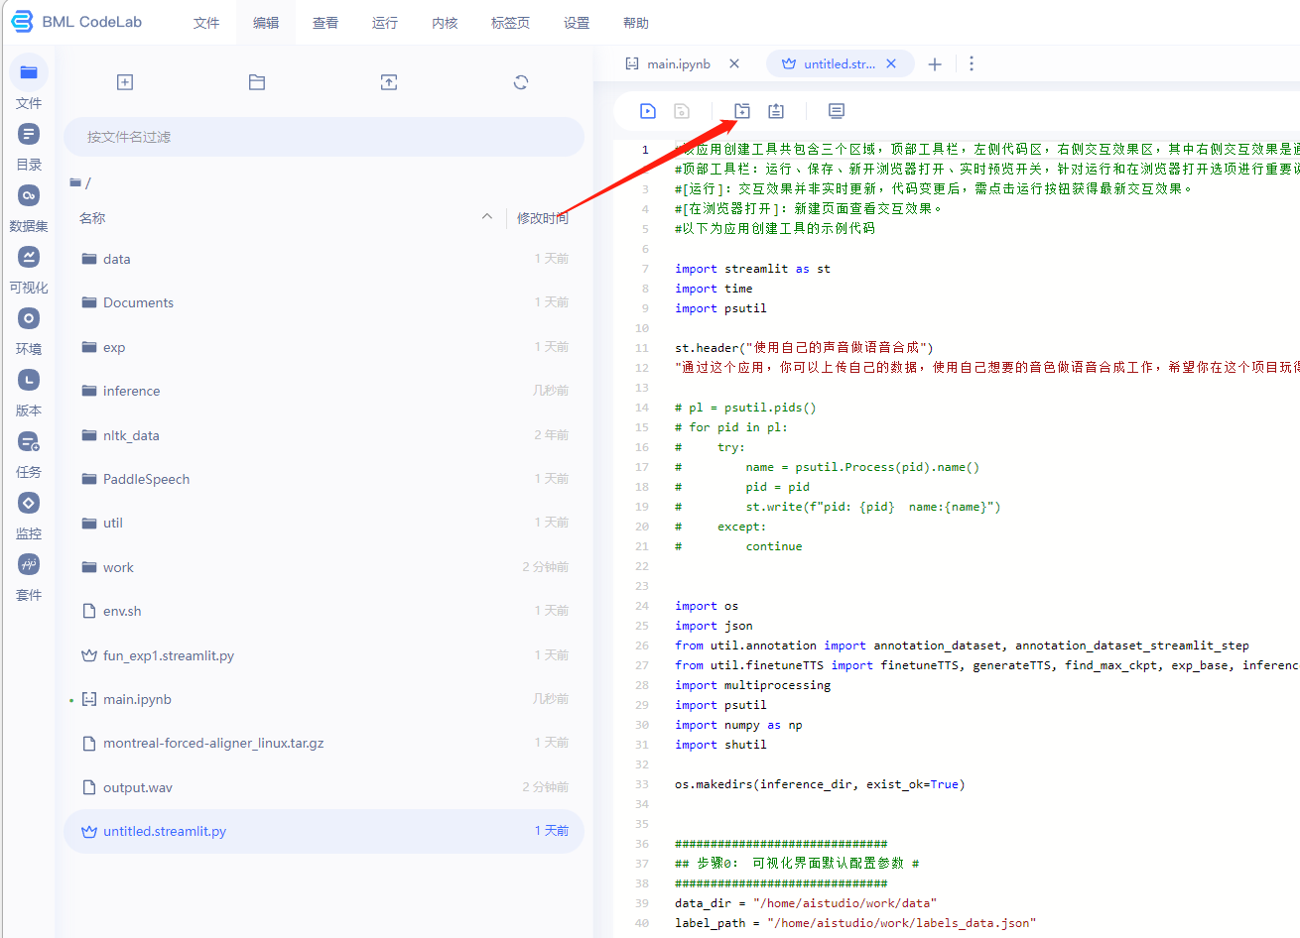
Task: Click line number 24 in gutter
Action: (642, 606)
